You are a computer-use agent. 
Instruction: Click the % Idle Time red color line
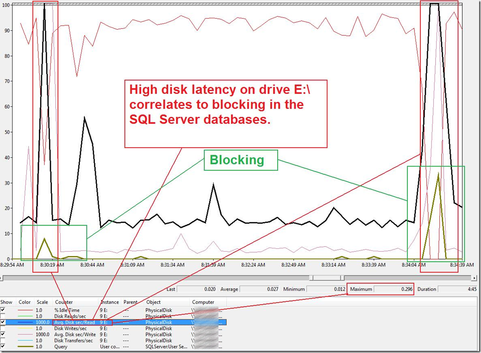(25, 310)
